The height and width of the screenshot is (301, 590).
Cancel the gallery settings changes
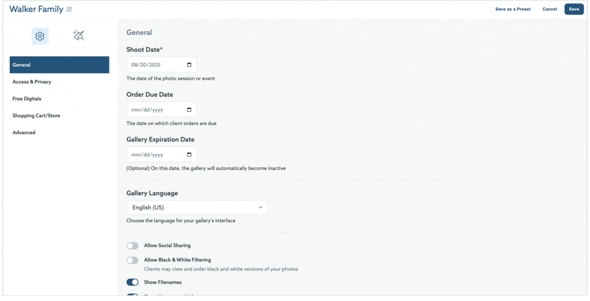click(550, 9)
